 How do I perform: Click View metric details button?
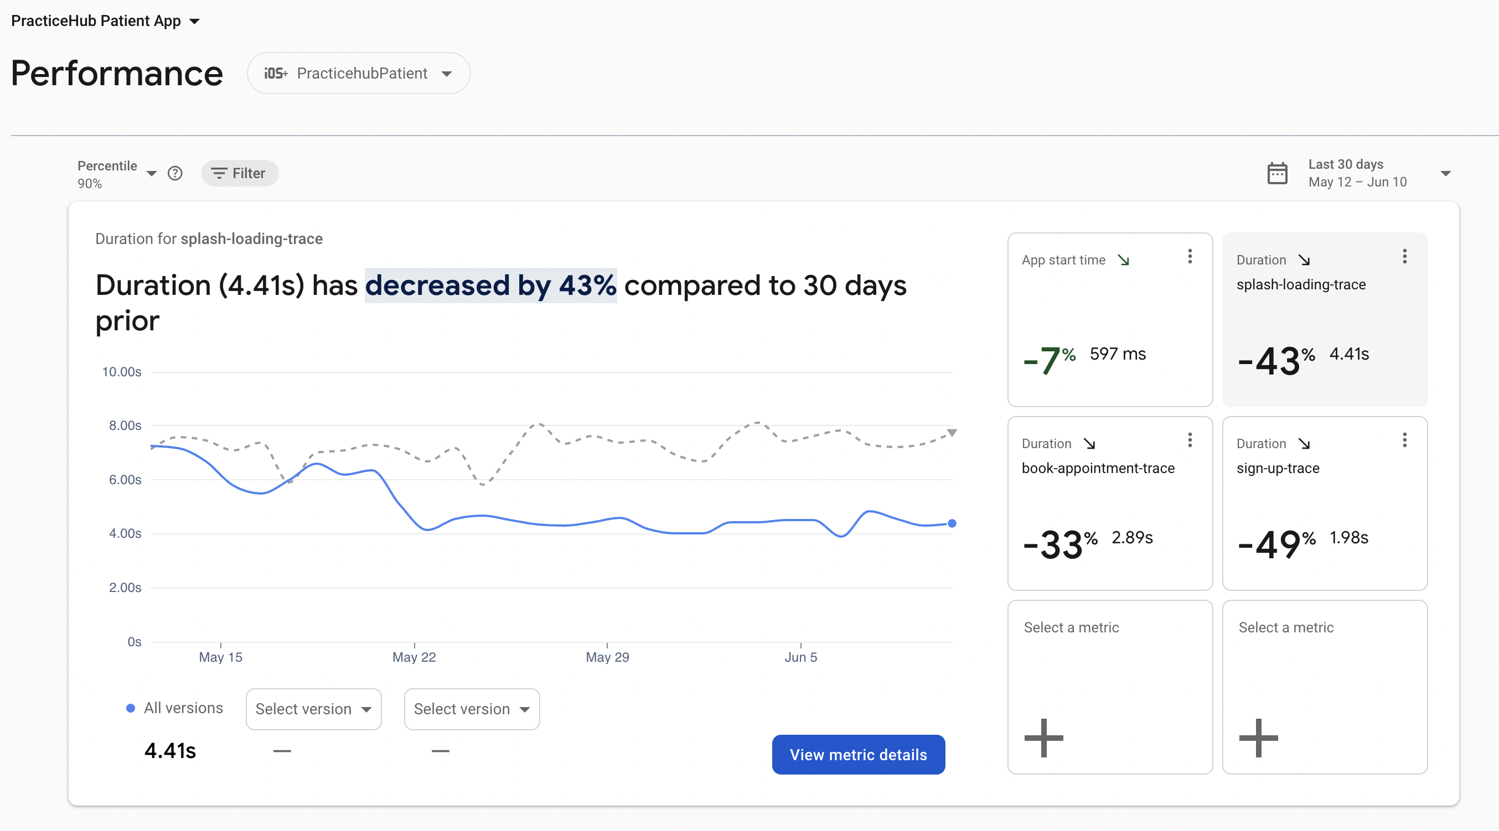point(859,754)
